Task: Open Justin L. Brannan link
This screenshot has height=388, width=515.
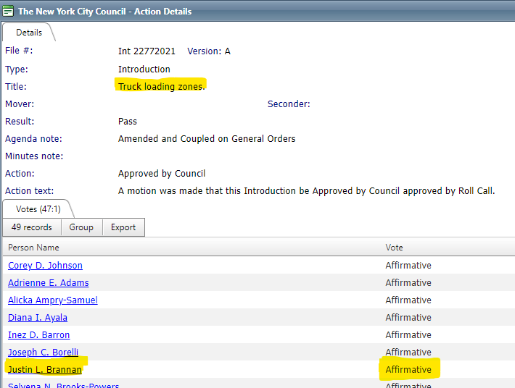Action: 45,370
